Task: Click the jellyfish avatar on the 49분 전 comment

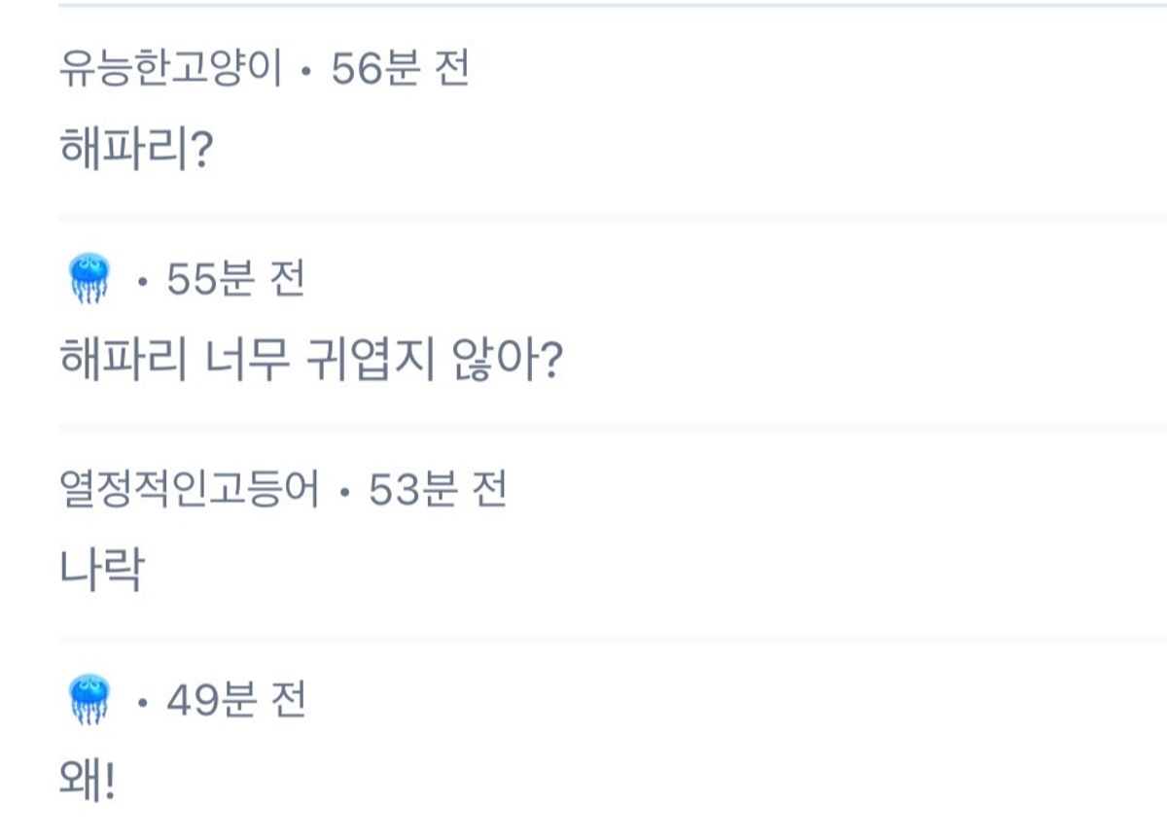Action: [88, 699]
